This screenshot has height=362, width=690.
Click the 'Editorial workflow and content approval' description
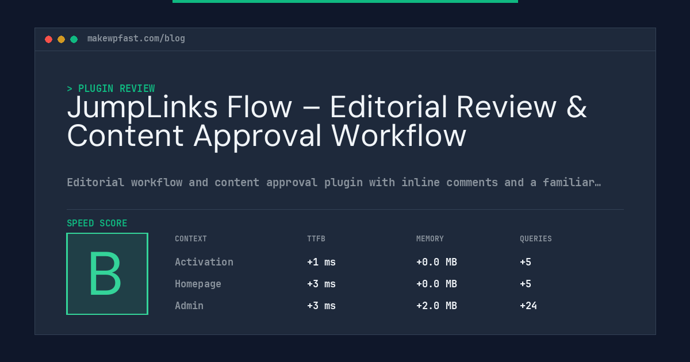(x=333, y=182)
